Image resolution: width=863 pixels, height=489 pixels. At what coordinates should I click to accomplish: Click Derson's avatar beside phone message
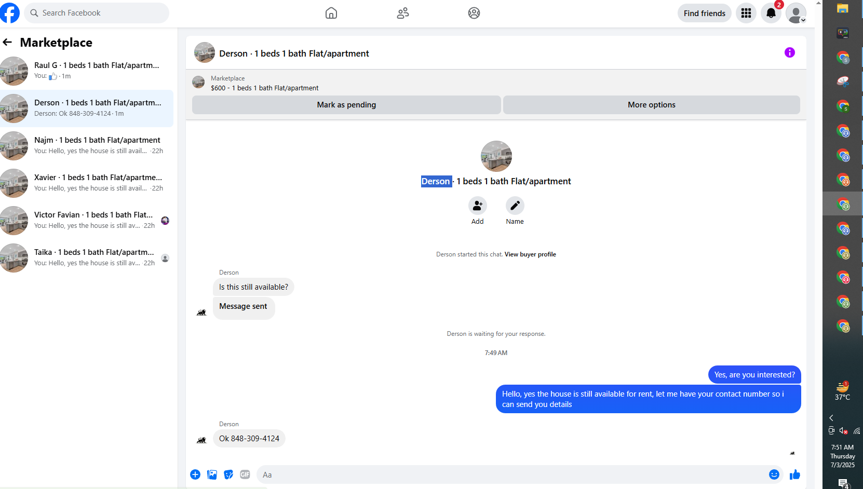coord(201,441)
